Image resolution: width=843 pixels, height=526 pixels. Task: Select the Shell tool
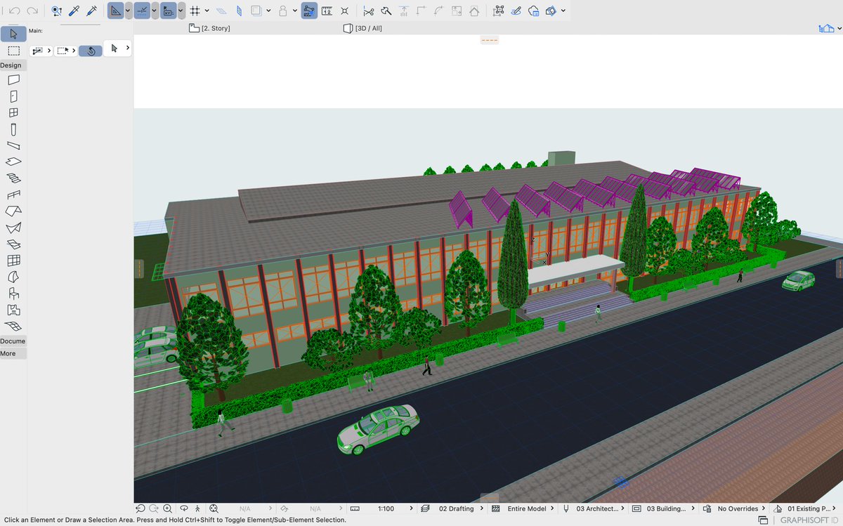pos(13,228)
